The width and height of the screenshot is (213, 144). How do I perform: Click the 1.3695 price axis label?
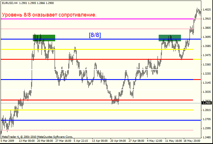point(207,37)
